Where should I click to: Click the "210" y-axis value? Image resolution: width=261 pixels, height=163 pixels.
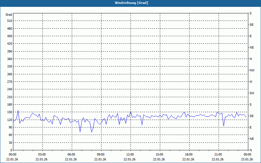(10, 97)
